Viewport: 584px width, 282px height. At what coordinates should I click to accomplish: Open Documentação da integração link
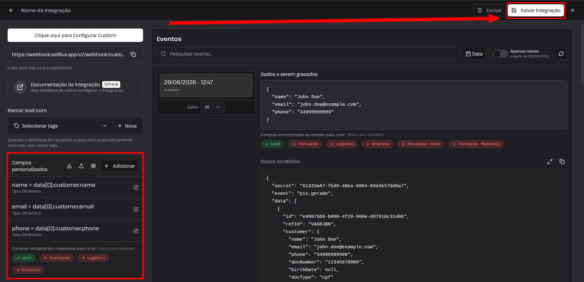click(75, 87)
